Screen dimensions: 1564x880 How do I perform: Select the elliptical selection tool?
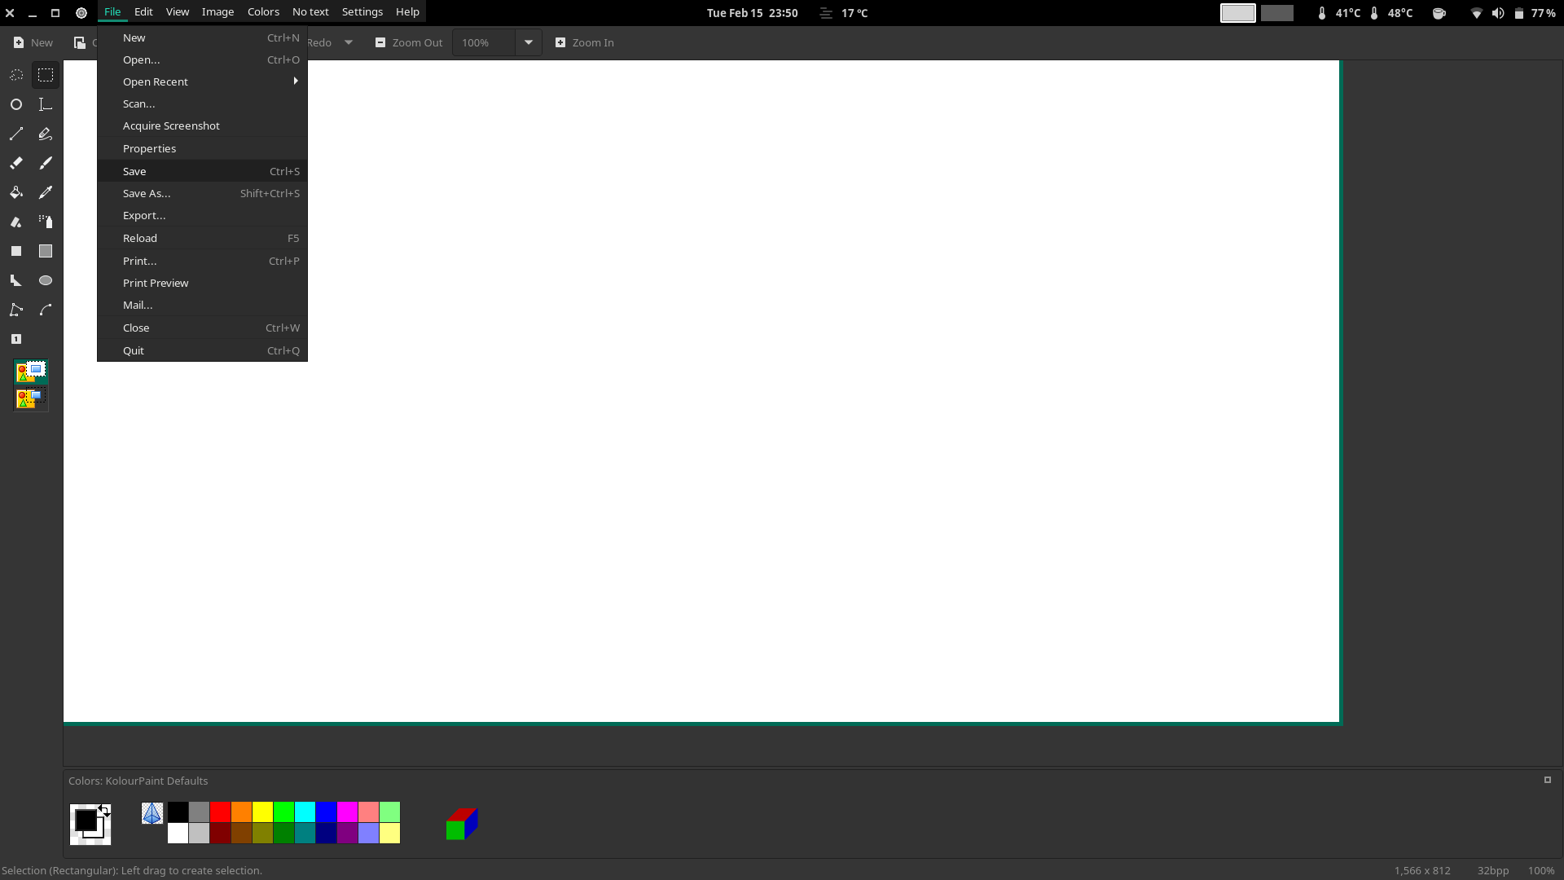[16, 104]
